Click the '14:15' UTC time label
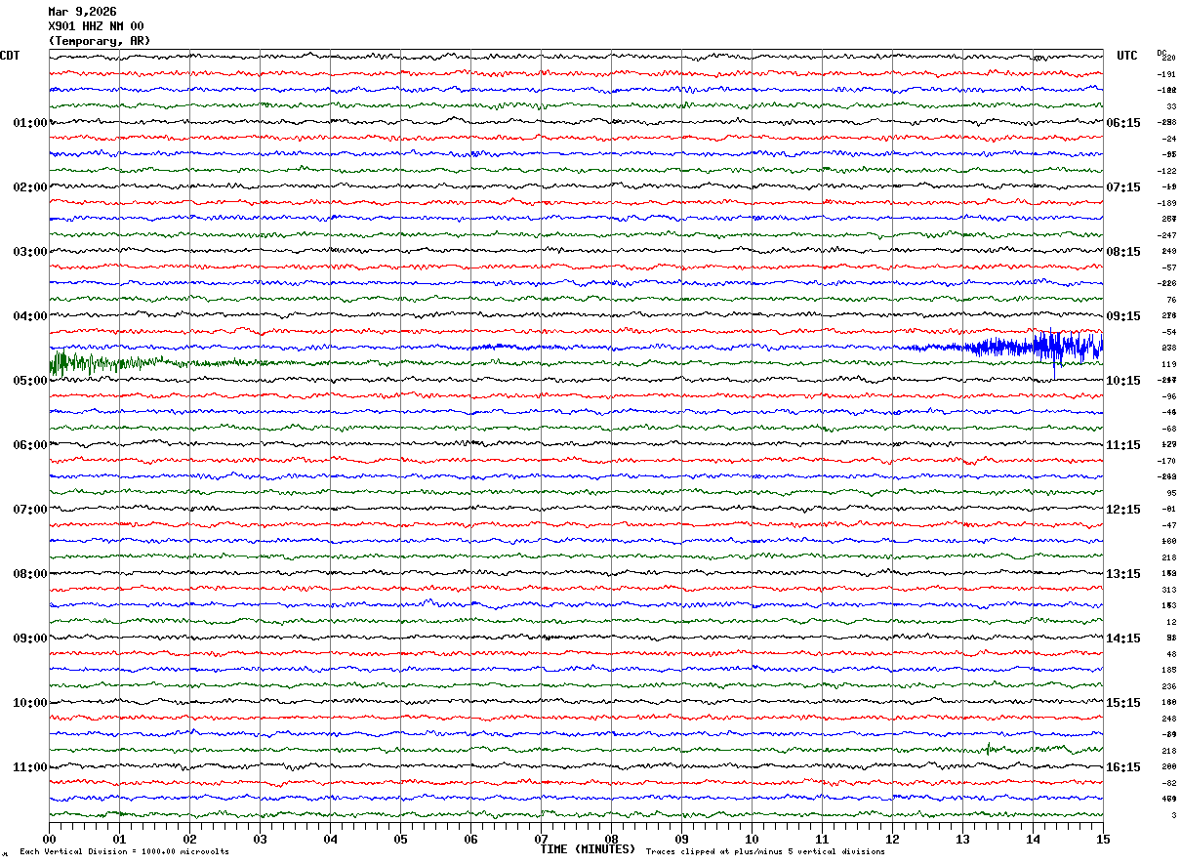Image resolution: width=1181 pixels, height=865 pixels. pyautogui.click(x=1123, y=638)
